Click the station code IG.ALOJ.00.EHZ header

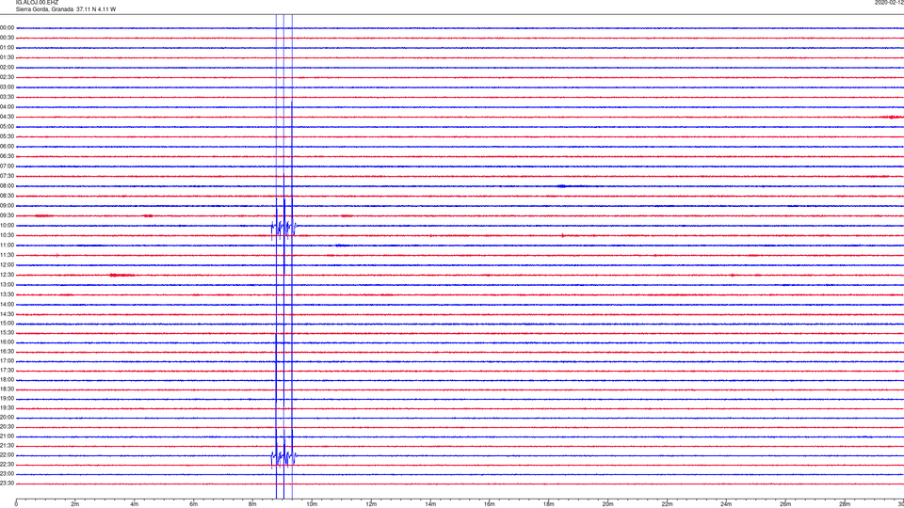pos(37,2)
